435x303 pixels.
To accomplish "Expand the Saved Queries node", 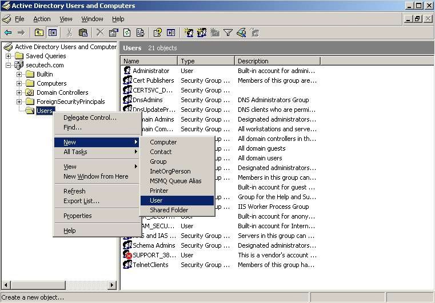I will [9, 56].
